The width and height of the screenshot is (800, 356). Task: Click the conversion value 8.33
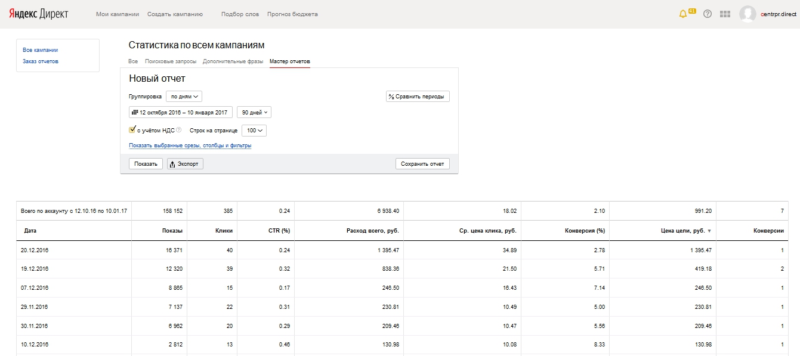click(x=599, y=345)
